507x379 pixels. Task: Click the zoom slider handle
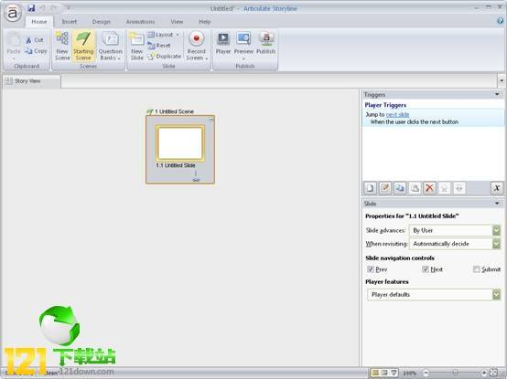click(455, 373)
